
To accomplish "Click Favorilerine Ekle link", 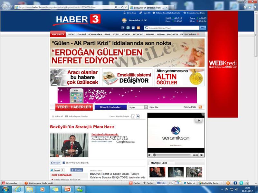I will [194, 13].
